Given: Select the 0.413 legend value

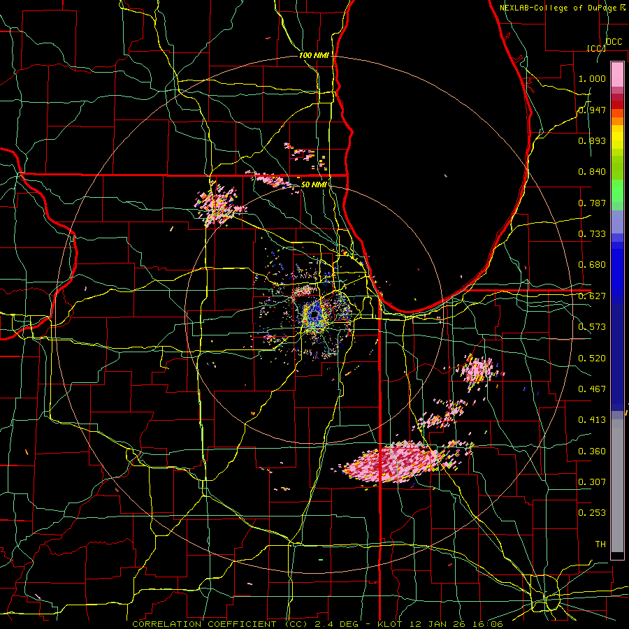Looking at the screenshot, I should [592, 420].
